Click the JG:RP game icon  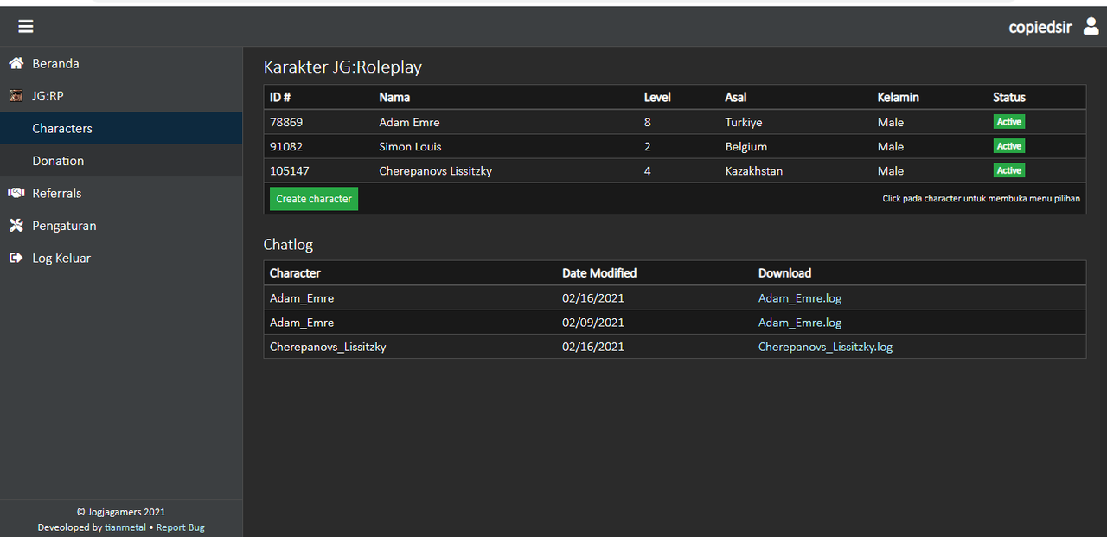click(x=16, y=96)
